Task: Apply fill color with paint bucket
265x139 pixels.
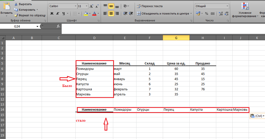Action: (86, 13)
